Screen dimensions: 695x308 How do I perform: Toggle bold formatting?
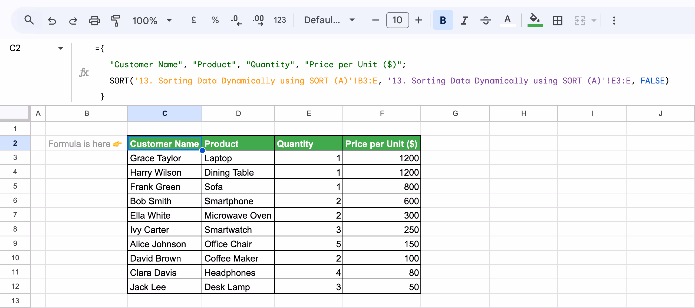pyautogui.click(x=443, y=20)
